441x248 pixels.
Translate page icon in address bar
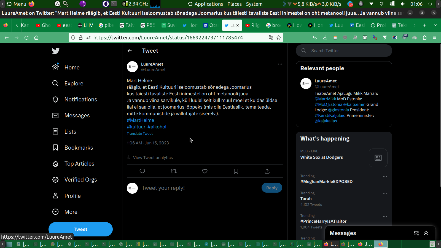tap(271, 37)
